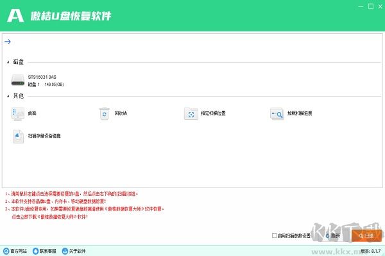Screen dimensions: 385x256
Task: Collapse the 磁盘 (Disk) section
Action: click(8, 62)
